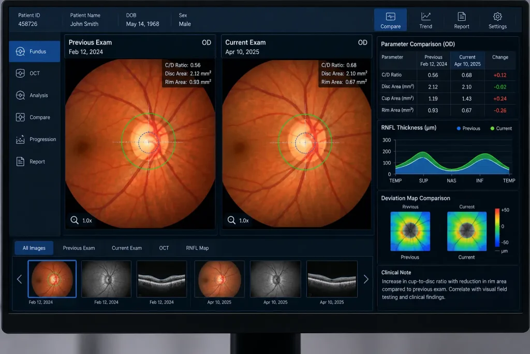530x354 pixels.
Task: Click C/D Ratio 0.68 overlay on current image
Action: 338,65
